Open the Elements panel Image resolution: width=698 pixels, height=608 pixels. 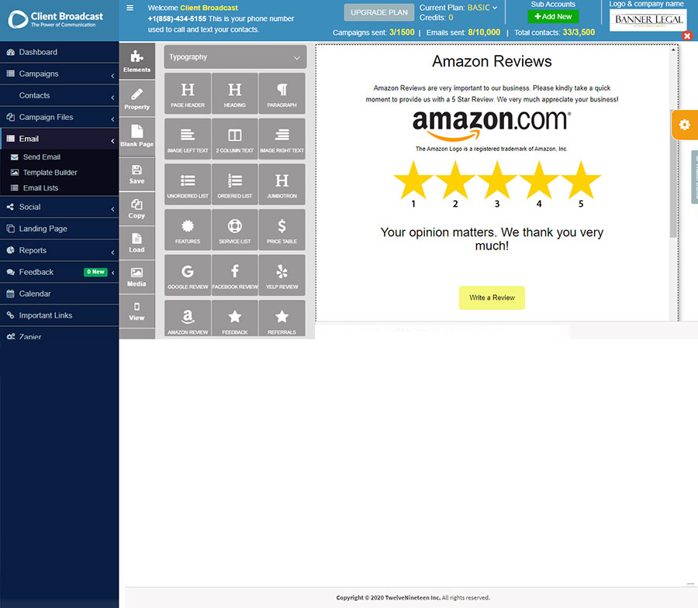click(136, 61)
